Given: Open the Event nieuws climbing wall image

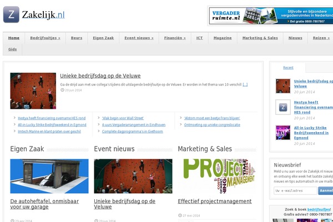Looking at the screenshot, I should click(133, 176).
